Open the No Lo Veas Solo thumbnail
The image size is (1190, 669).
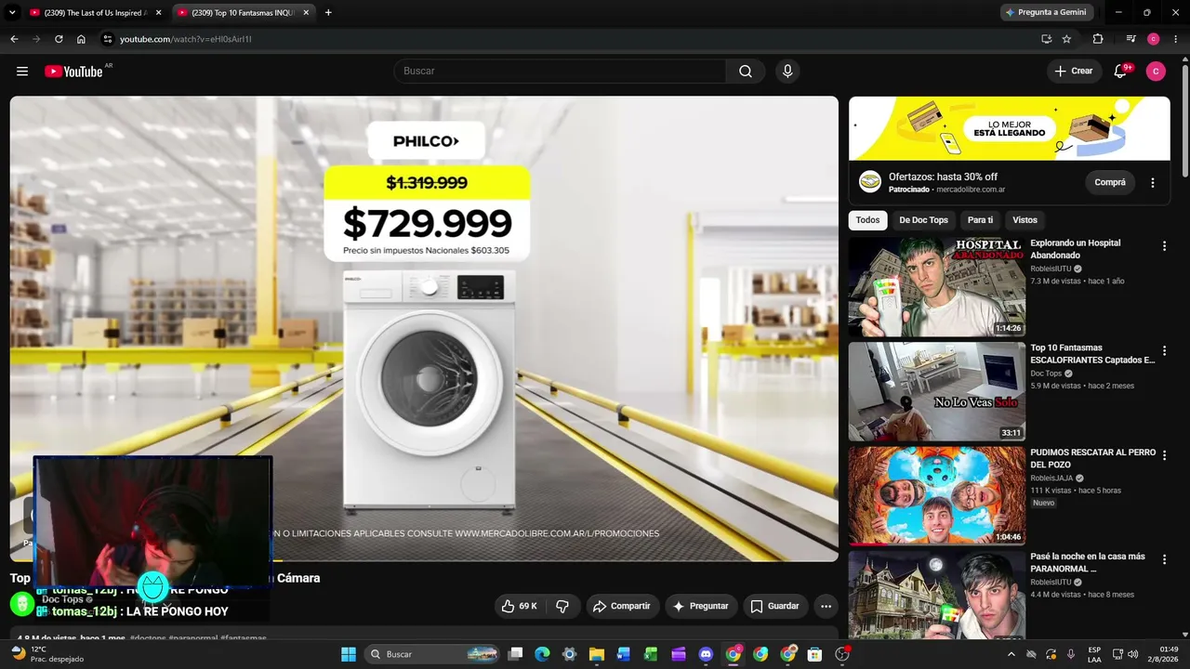pos(937,391)
